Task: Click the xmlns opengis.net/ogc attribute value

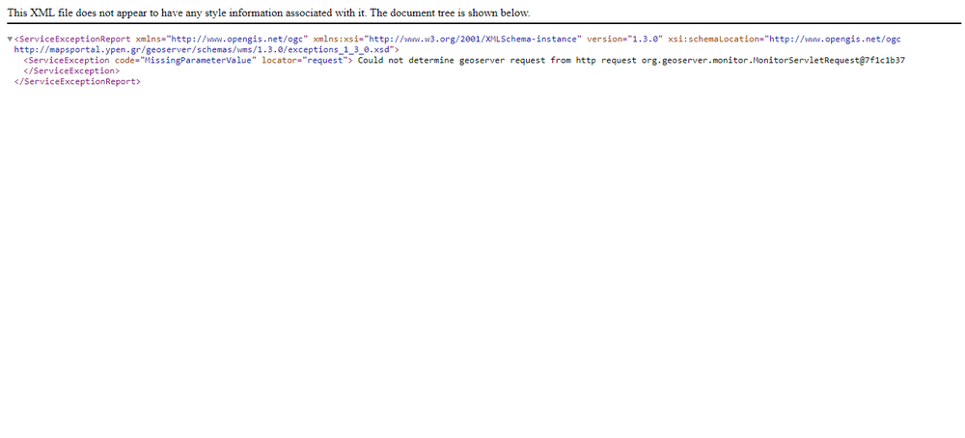Action: click(237, 39)
